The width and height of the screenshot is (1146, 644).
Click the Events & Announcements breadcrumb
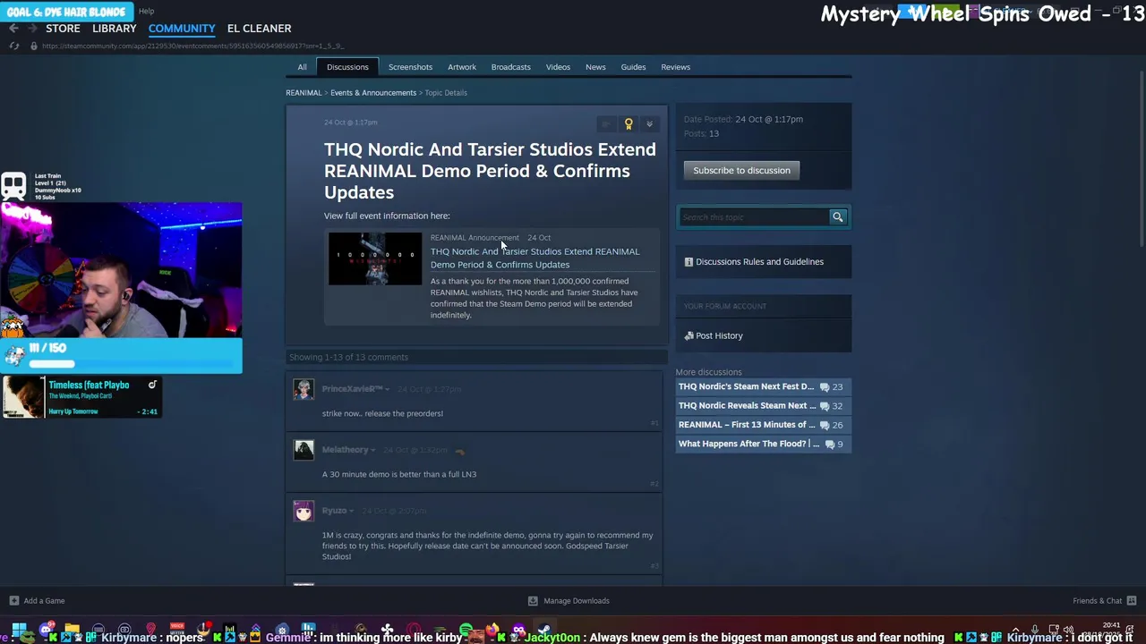click(373, 93)
